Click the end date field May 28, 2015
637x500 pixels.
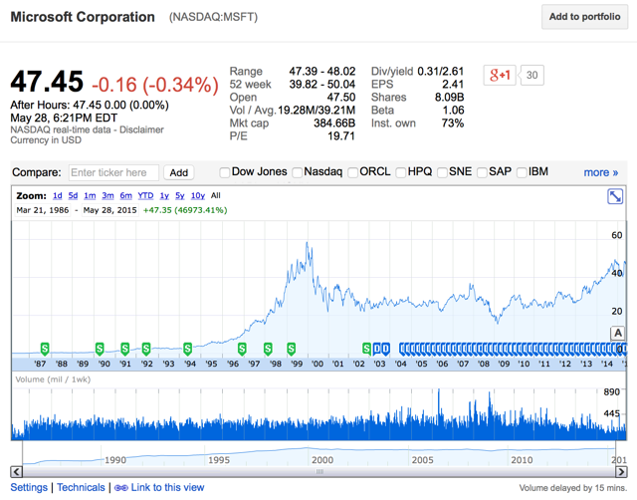109,210
